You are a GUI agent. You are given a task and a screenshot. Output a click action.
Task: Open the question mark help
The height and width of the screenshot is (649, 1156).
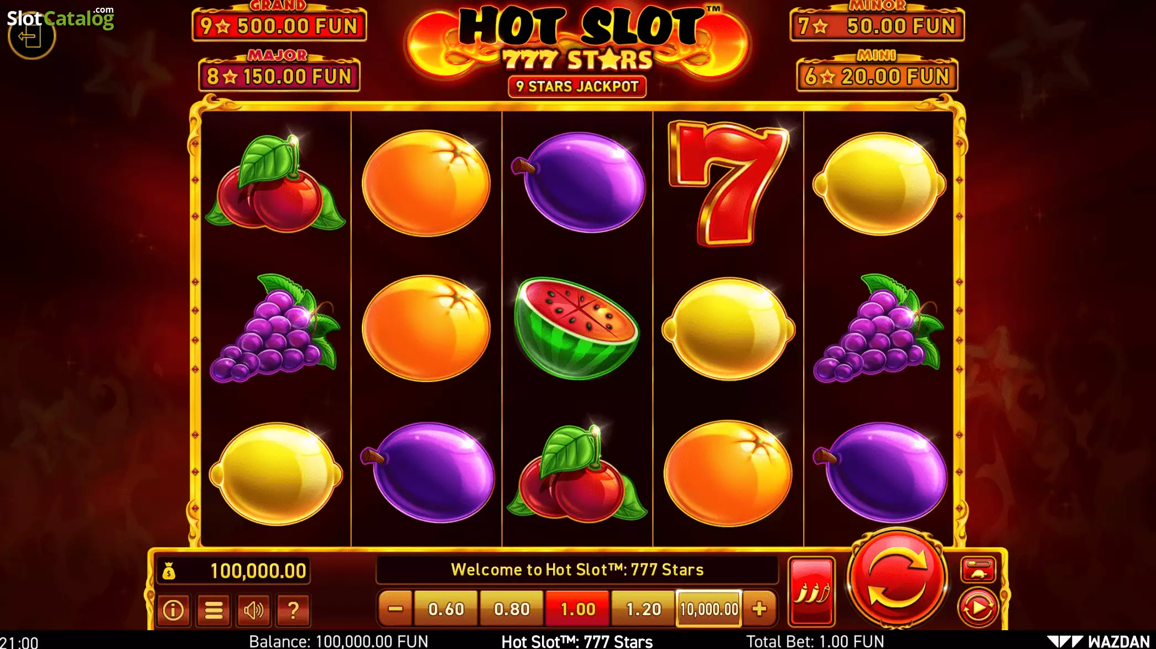click(293, 610)
